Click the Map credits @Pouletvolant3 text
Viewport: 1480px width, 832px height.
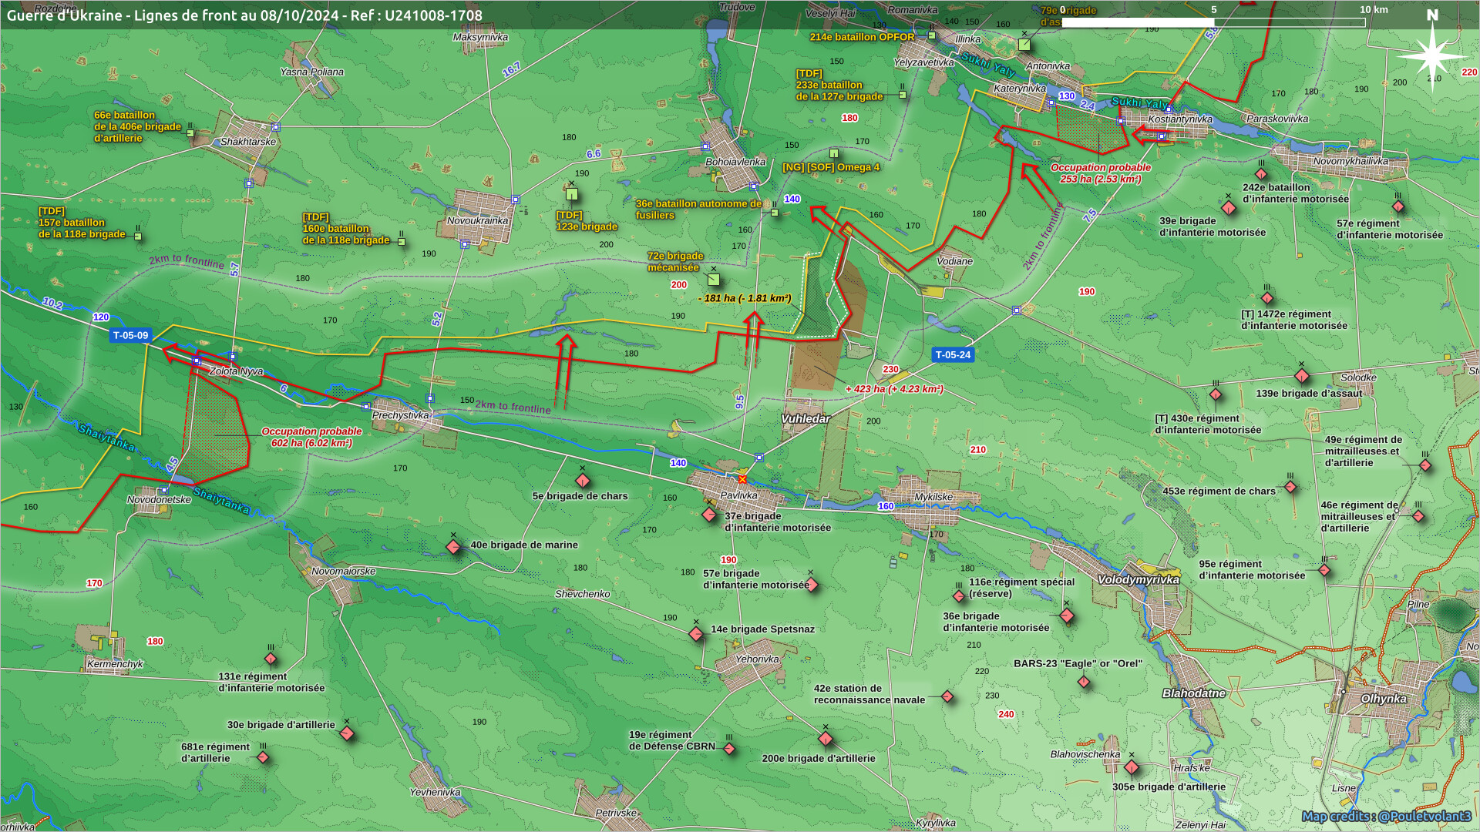[x=1386, y=816]
